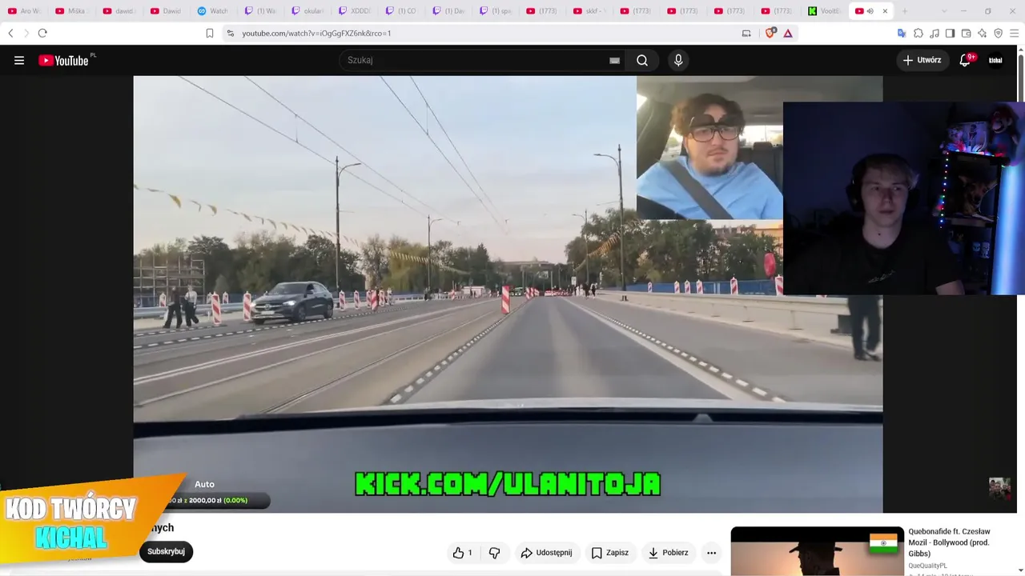The image size is (1025, 576).
Task: Subscribe with the Subskrybuj button
Action: point(166,551)
